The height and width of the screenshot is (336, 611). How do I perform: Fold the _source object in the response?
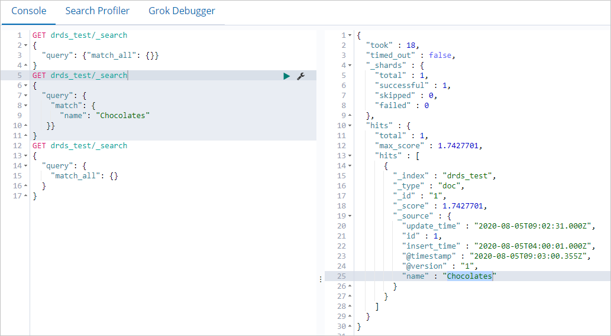[x=350, y=216]
